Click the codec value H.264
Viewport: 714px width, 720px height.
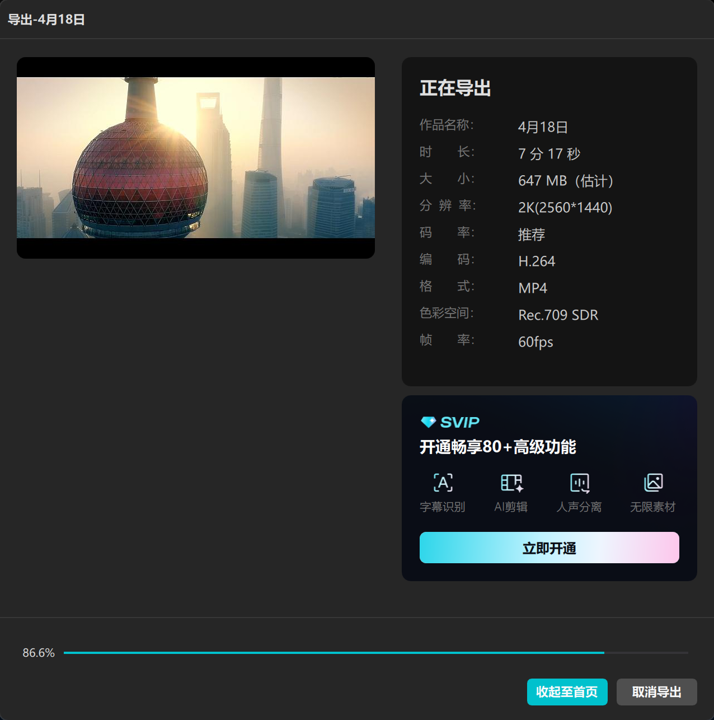(537, 261)
